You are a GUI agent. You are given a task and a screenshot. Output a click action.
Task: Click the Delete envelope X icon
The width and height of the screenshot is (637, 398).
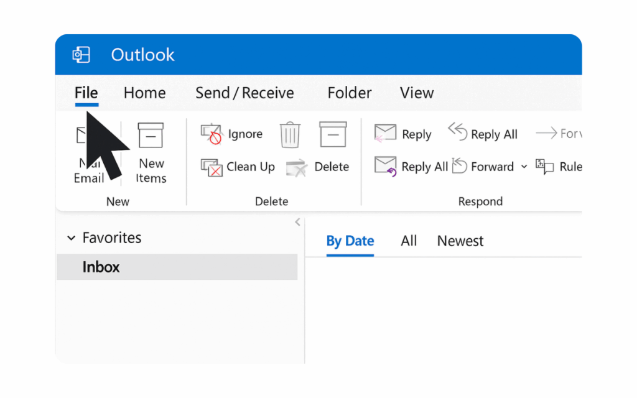tap(296, 168)
